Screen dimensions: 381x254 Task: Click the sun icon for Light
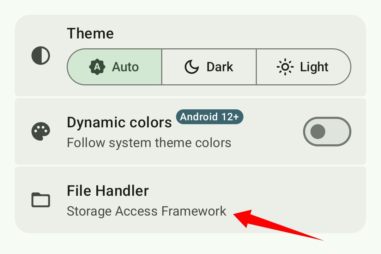[x=285, y=67]
